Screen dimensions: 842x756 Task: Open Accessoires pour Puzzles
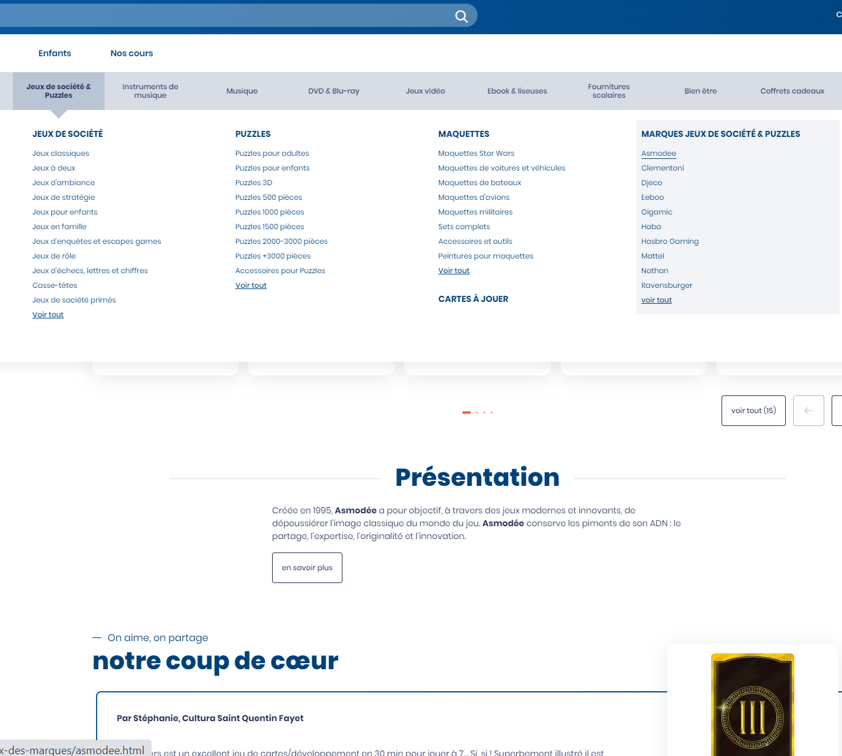280,271
